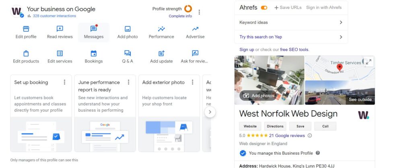This screenshot has width=412, height=168.
Task: Open Bookings calendar icon
Action: point(93,53)
